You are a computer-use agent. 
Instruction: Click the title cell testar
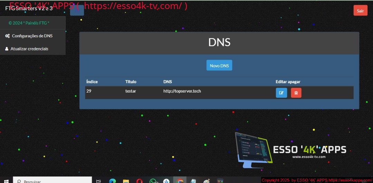coord(131,91)
